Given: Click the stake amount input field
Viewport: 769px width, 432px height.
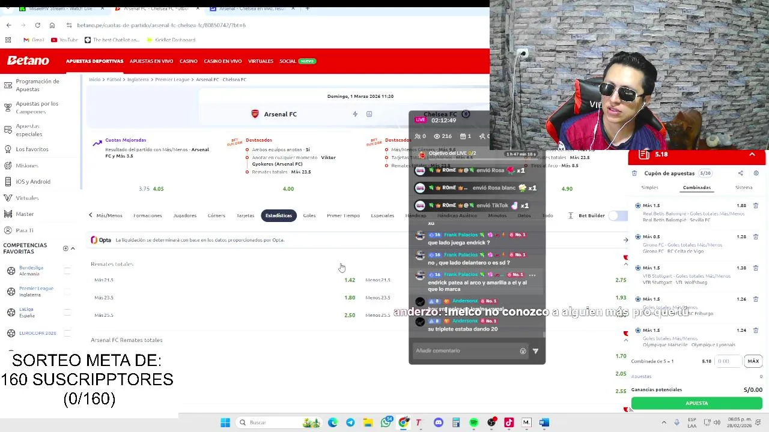Looking at the screenshot, I should tap(728, 361).
